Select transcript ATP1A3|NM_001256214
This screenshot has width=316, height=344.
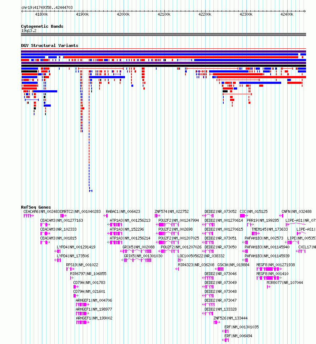(130, 238)
